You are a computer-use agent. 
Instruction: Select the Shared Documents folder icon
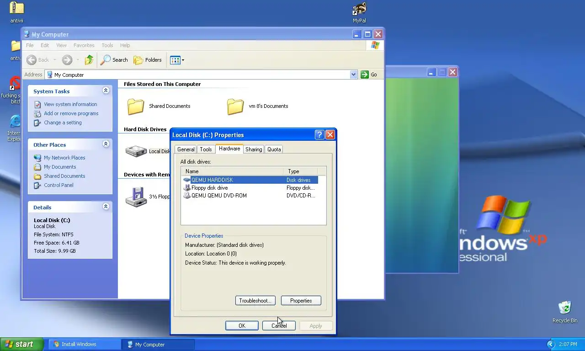click(x=136, y=106)
